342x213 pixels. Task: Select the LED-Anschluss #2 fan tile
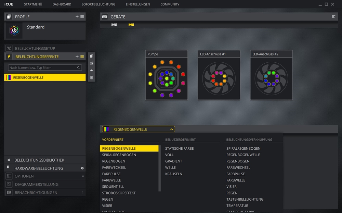pos(271,75)
